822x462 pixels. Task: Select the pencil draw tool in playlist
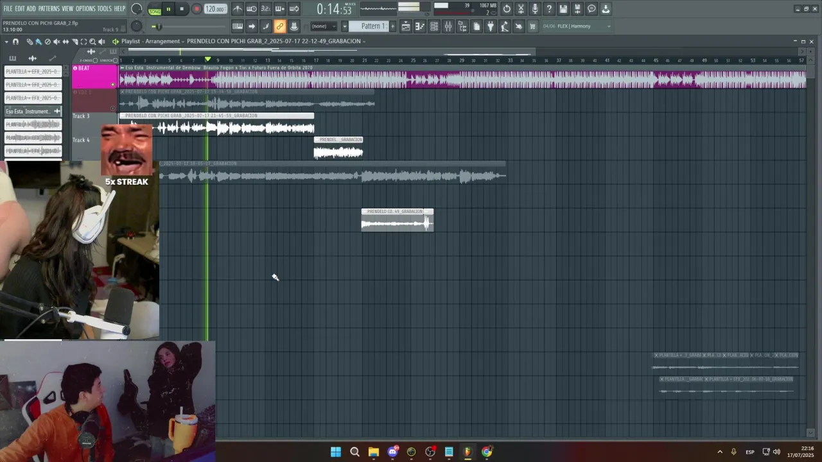tap(30, 42)
